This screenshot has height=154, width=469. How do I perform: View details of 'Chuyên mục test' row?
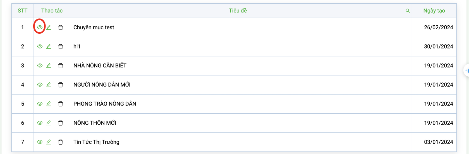tap(40, 27)
